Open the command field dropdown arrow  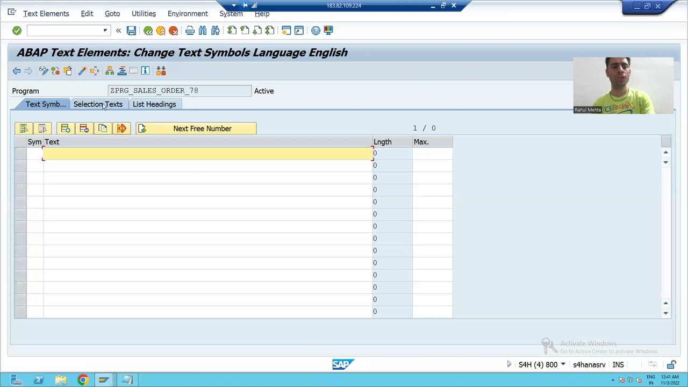coord(105,31)
